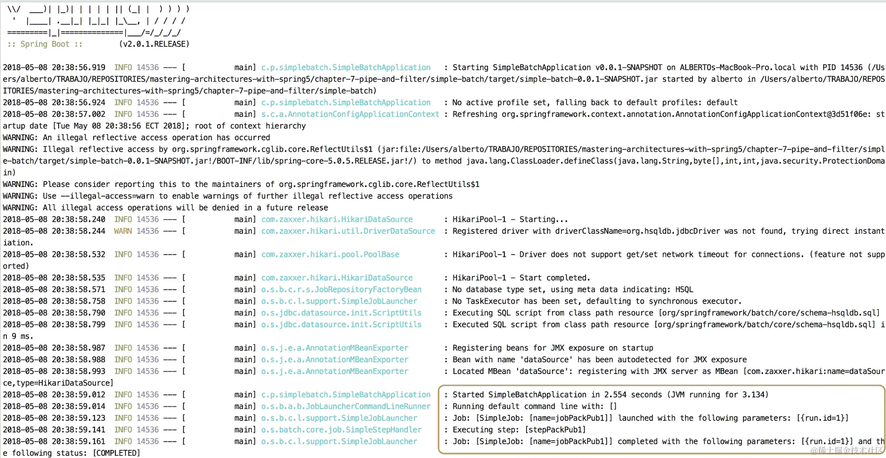Click the ':: Spring Boot ::' banner text
The image size is (886, 458).
click(x=45, y=44)
